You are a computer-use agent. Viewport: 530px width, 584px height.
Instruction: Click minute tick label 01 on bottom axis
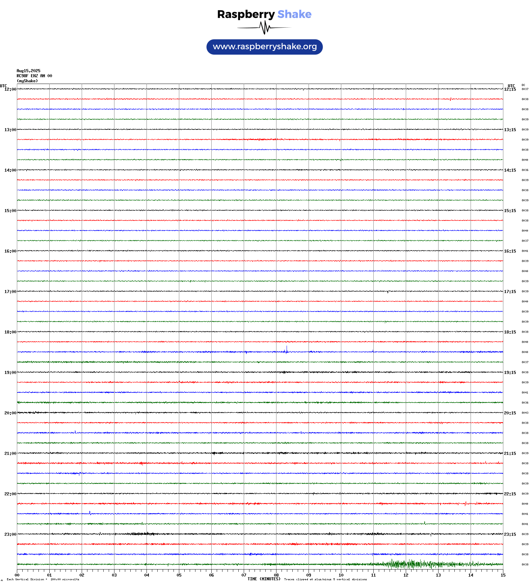point(49,575)
